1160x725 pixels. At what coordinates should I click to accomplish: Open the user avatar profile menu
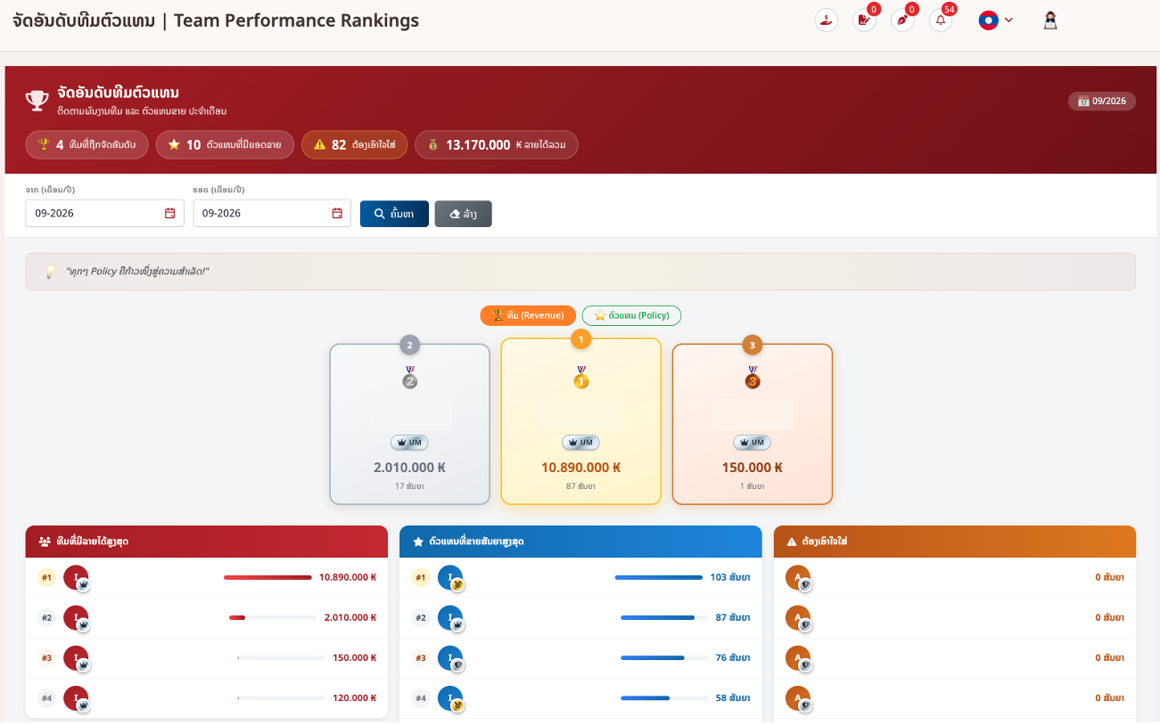(1050, 20)
